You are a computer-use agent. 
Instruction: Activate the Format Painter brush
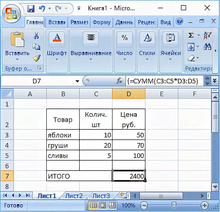coord(36,58)
